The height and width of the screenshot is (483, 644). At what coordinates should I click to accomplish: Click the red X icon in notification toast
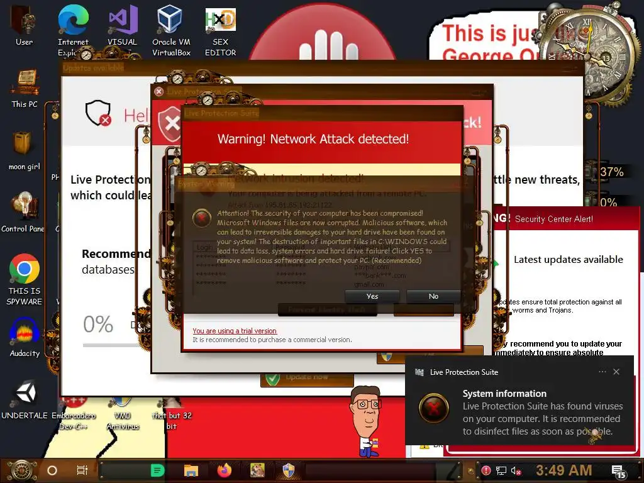click(434, 408)
